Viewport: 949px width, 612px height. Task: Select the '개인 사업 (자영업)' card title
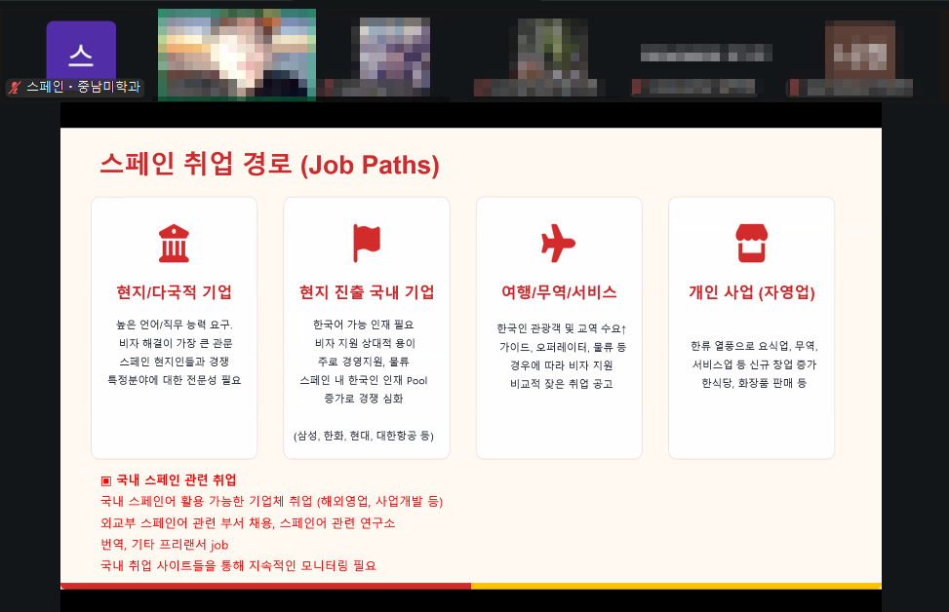click(751, 292)
